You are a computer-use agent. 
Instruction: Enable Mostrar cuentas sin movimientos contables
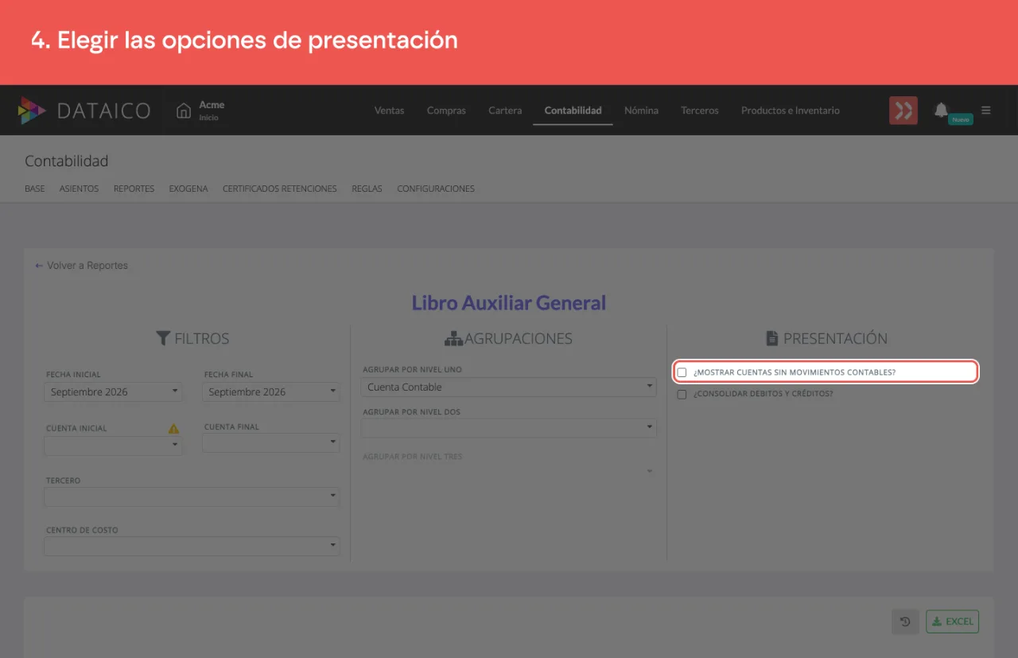click(x=682, y=372)
